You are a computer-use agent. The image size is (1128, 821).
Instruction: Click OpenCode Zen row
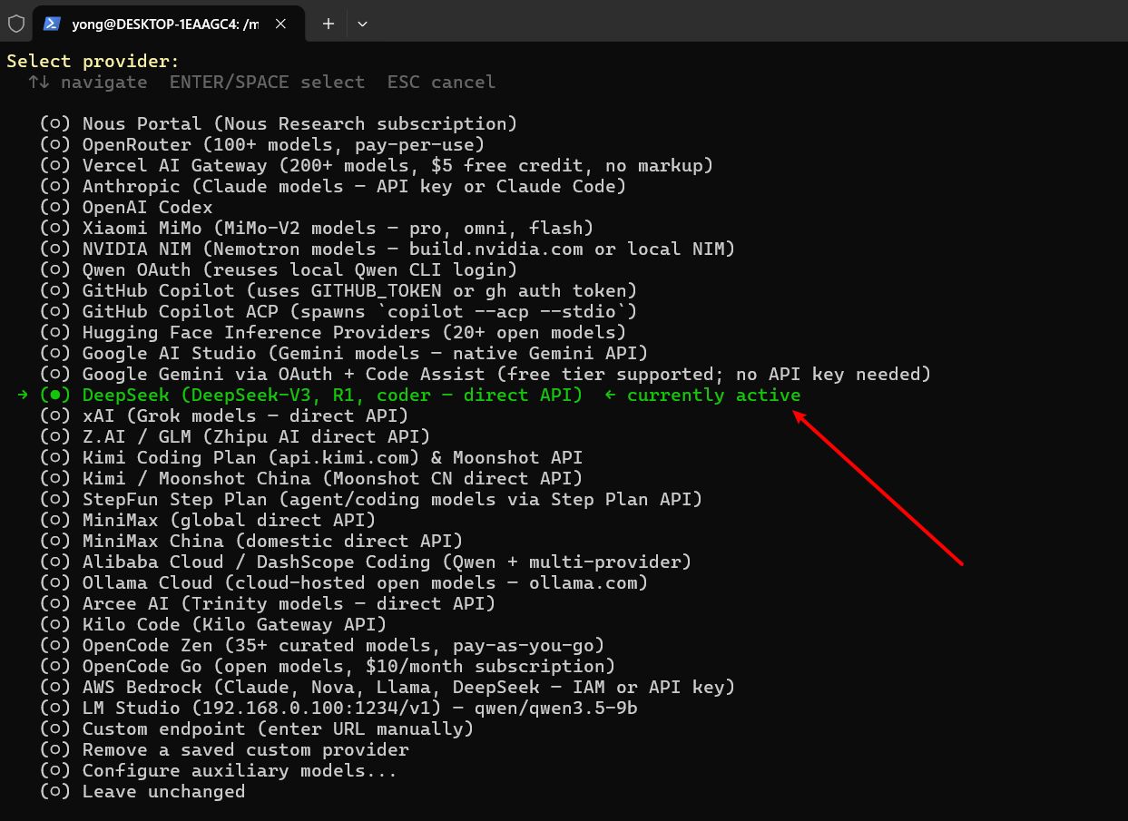(322, 645)
